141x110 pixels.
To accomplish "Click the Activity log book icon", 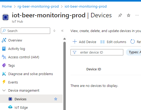I will pos(4,49).
